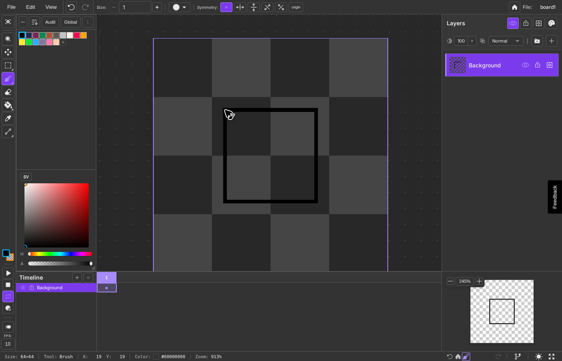Image resolution: width=562 pixels, height=361 pixels.
Task: Hide the Background layer with its eye toggle
Action: click(x=525, y=65)
